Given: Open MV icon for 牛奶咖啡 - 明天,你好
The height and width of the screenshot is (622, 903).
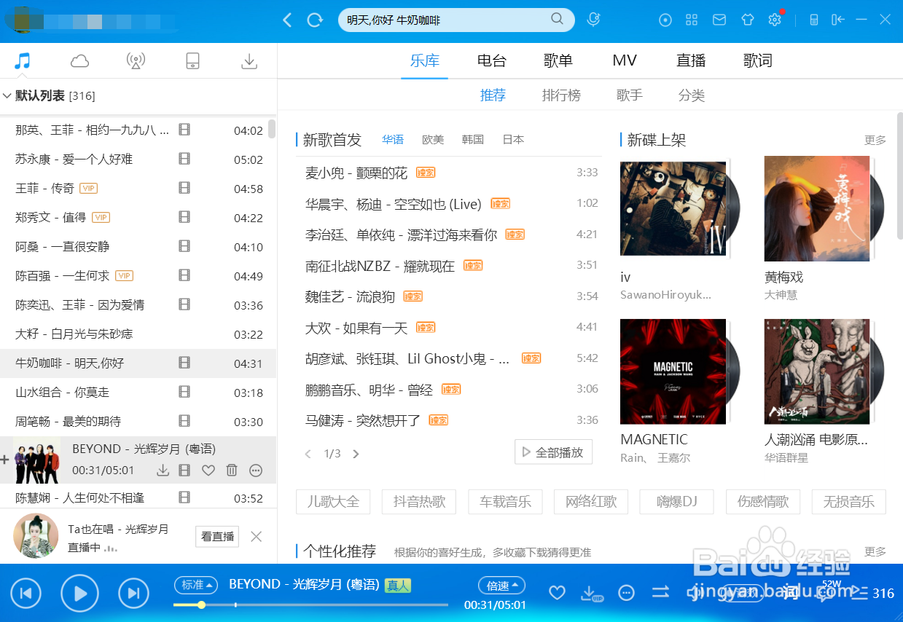Looking at the screenshot, I should click(x=184, y=363).
